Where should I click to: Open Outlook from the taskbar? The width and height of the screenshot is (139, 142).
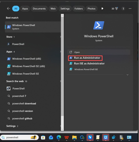click(x=51, y=137)
